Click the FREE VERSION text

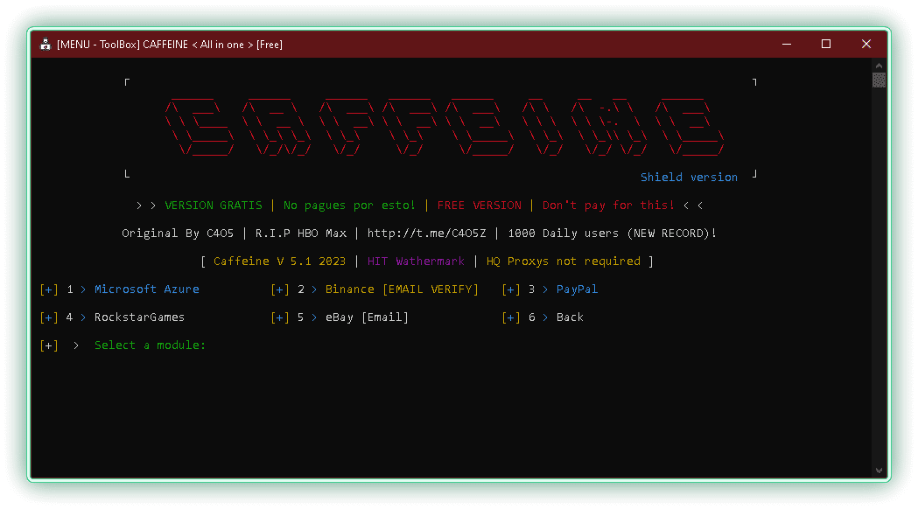point(479,206)
